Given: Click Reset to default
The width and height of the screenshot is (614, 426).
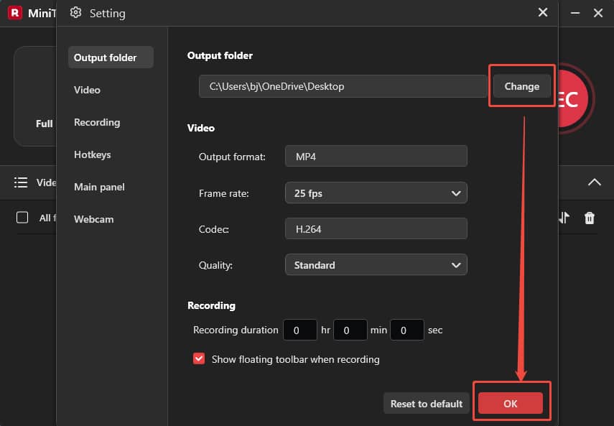Looking at the screenshot, I should coord(426,403).
